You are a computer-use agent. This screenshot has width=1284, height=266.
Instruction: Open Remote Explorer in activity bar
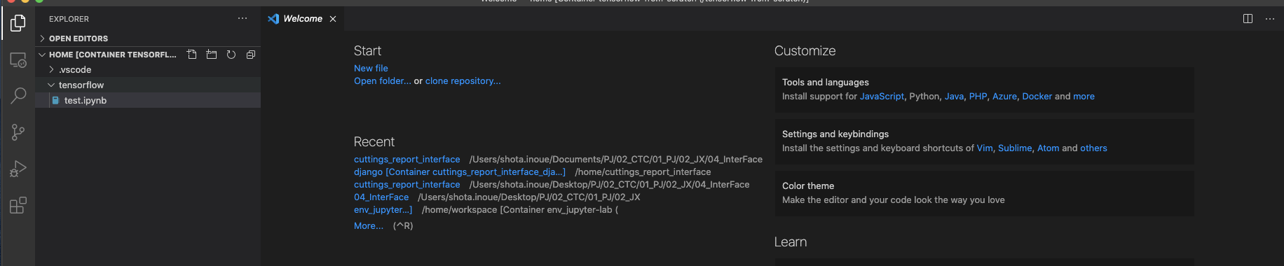pos(18,60)
